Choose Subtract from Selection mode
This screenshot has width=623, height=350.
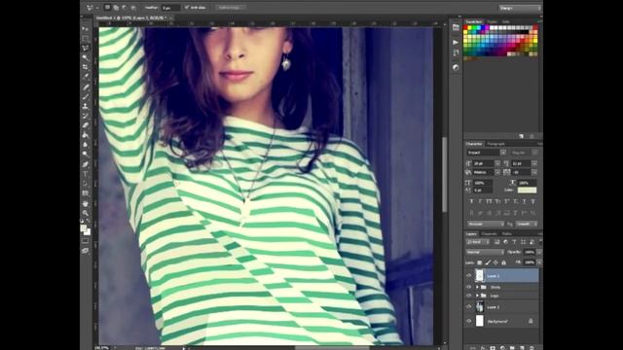[x=125, y=7]
